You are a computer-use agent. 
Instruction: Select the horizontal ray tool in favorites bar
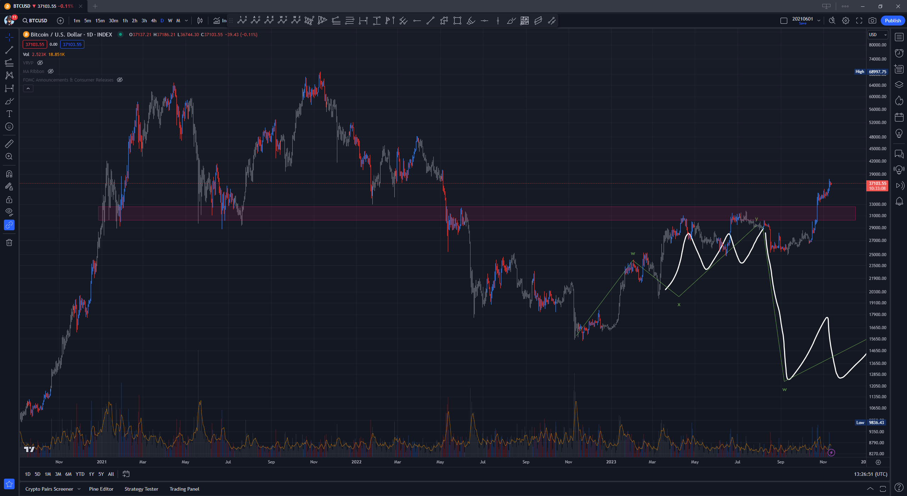[x=417, y=21]
